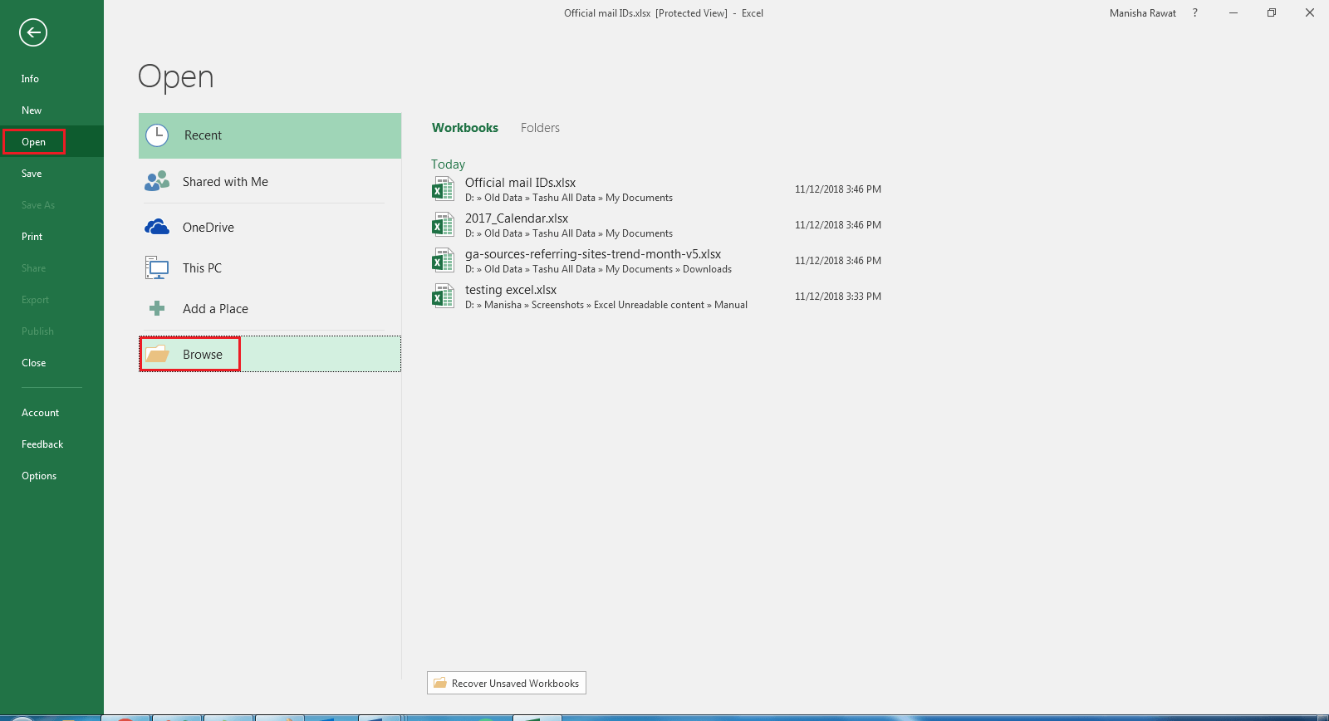Select New in the backstage sidebar
The width and height of the screenshot is (1329, 721).
click(51, 110)
